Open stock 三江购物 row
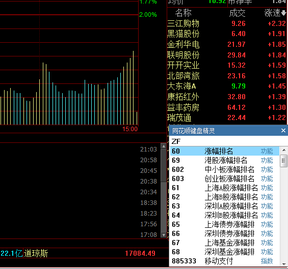288x269 pixels. coord(227,23)
